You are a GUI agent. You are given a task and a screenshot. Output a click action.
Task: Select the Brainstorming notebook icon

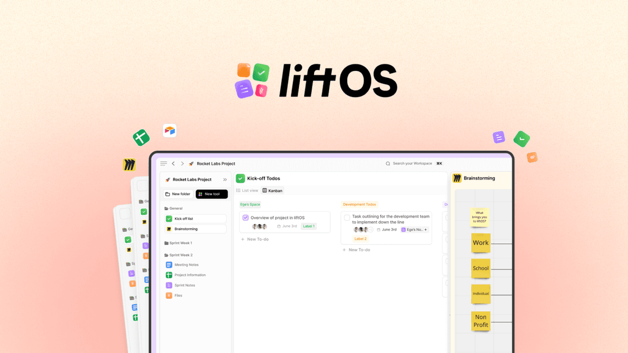pos(169,229)
